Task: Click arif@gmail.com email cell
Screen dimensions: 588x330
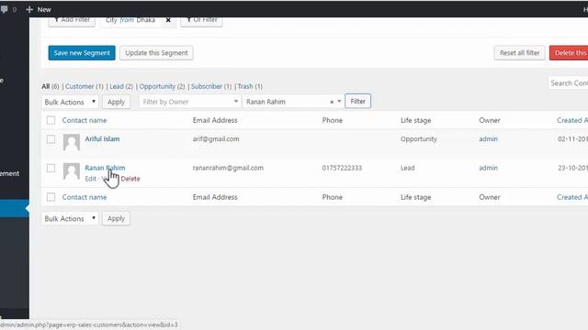Action: click(216, 138)
